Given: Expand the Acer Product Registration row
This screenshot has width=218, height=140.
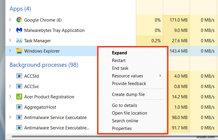Looking at the screenshot, I should [x=10, y=97].
